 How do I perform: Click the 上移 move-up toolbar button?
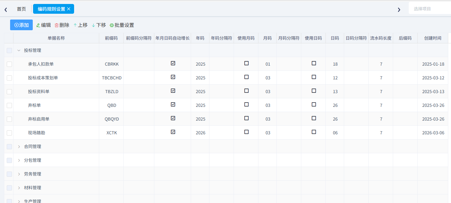point(81,25)
